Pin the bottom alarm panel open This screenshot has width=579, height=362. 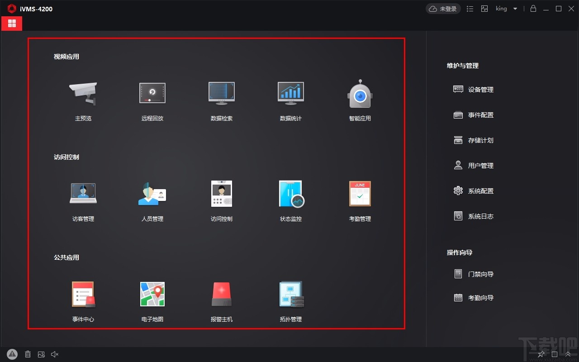541,354
